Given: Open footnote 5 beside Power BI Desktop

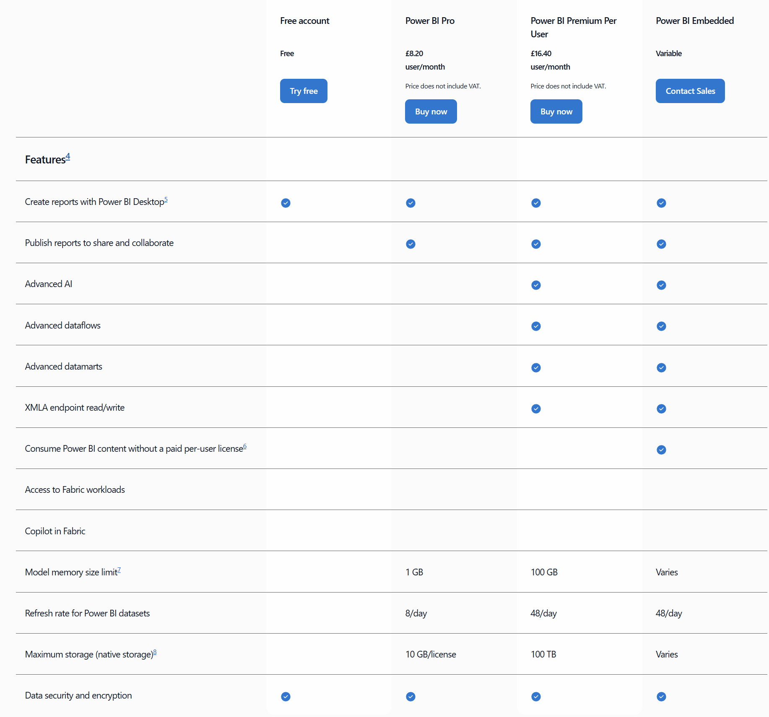Looking at the screenshot, I should pos(166,199).
